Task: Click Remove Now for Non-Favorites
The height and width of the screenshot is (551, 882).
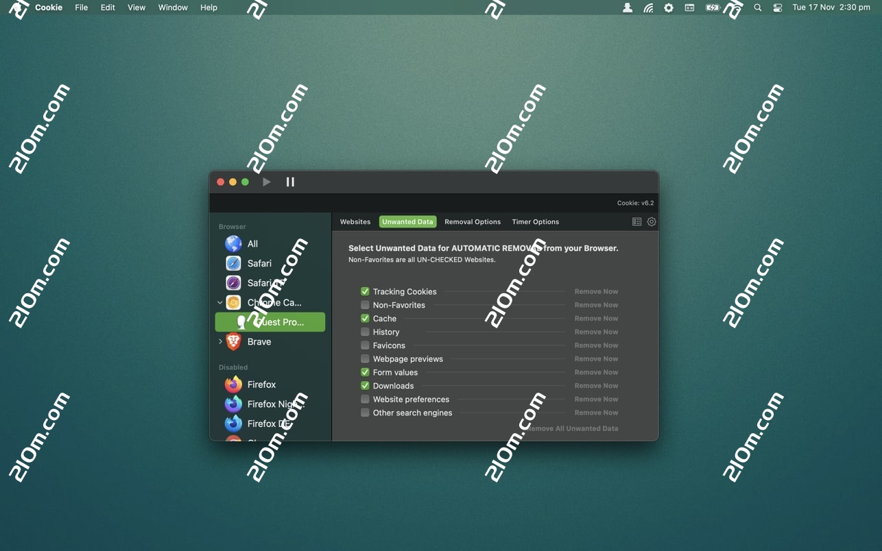Action: (x=596, y=305)
